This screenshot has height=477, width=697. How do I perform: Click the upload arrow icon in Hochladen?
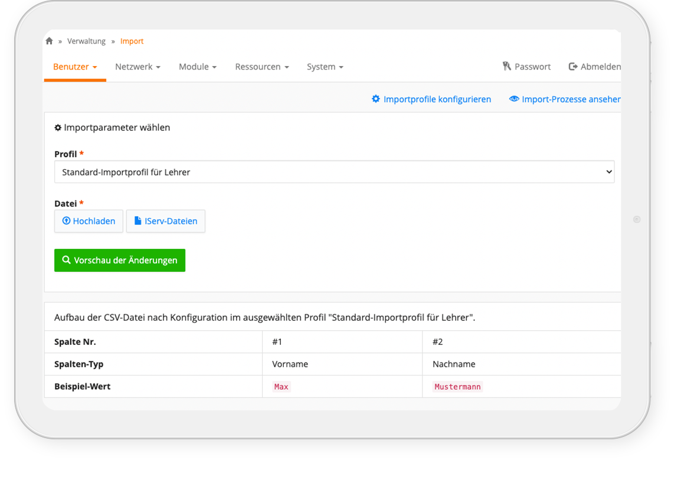pos(66,221)
